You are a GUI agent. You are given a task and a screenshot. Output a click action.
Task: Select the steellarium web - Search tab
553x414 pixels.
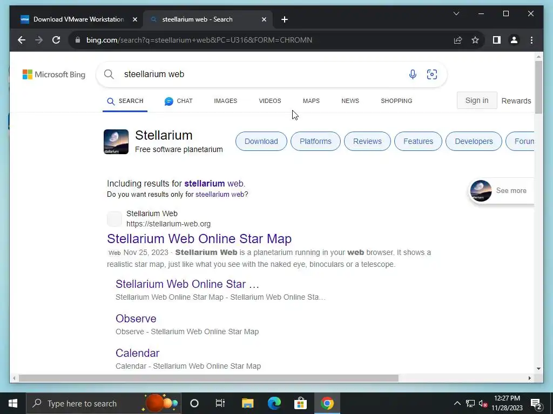[207, 19]
